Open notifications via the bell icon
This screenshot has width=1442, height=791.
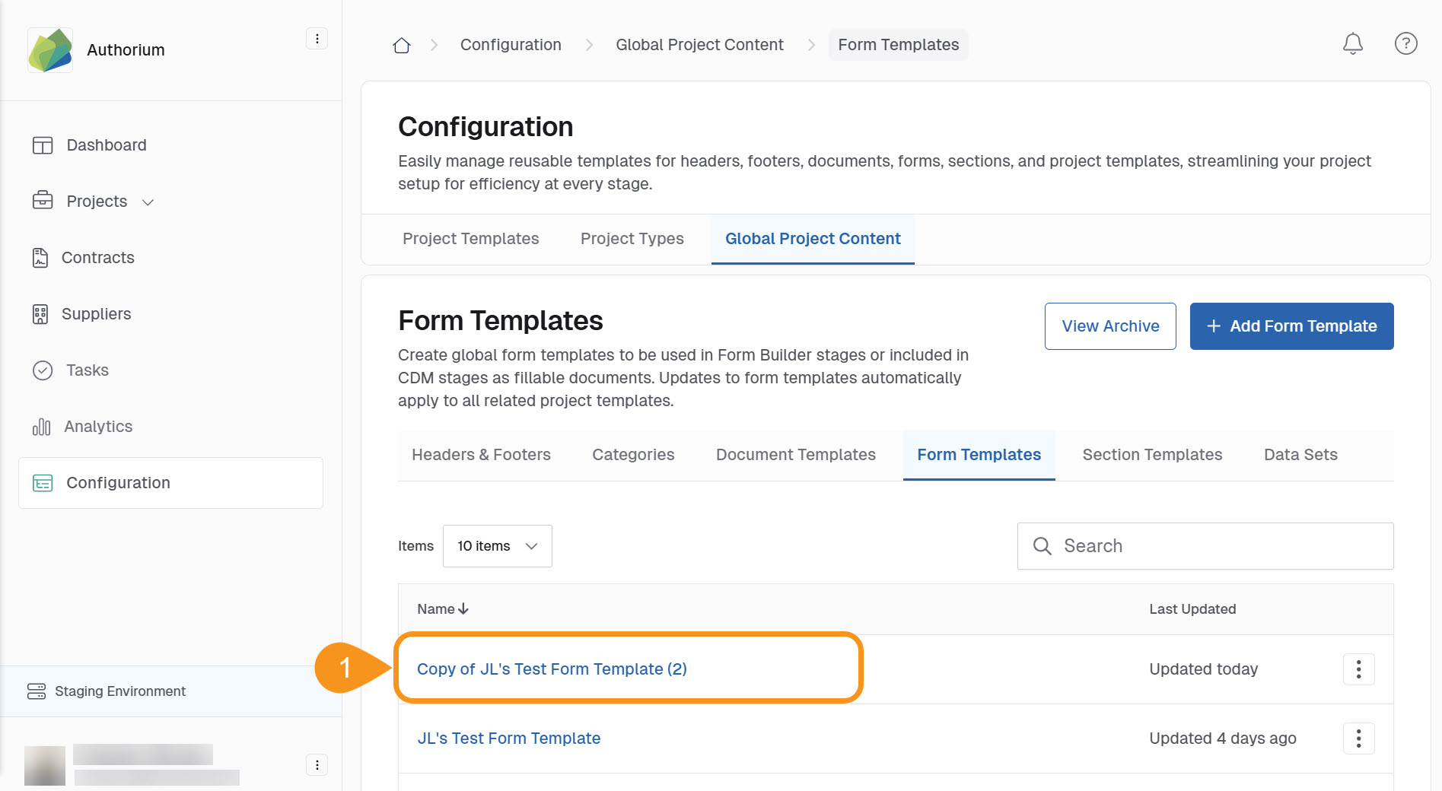pyautogui.click(x=1352, y=44)
